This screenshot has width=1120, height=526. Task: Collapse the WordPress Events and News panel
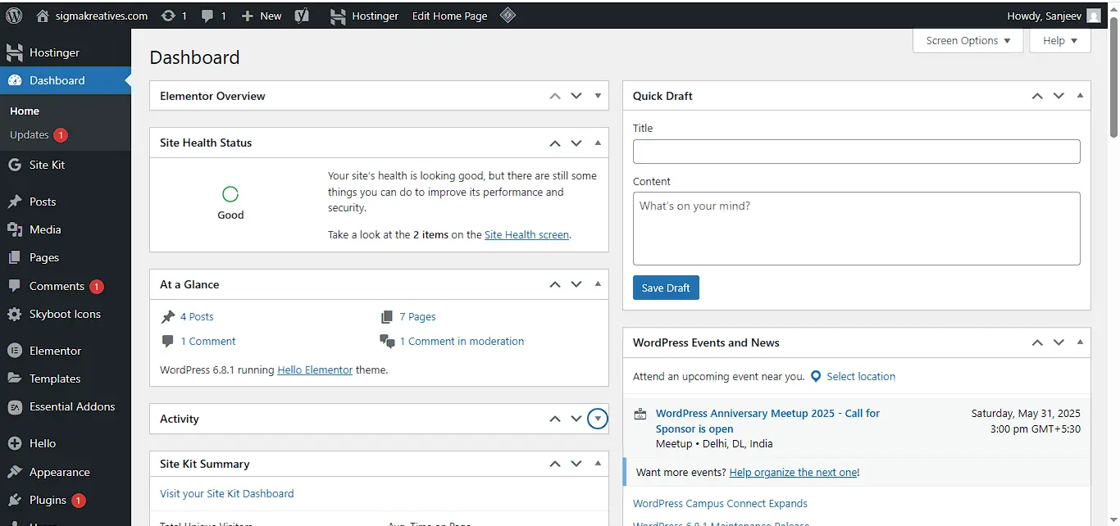(1080, 342)
